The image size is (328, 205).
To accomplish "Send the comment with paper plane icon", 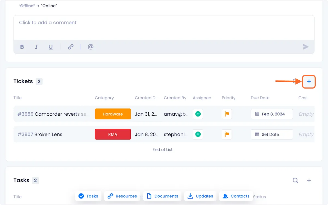I will [x=306, y=47].
